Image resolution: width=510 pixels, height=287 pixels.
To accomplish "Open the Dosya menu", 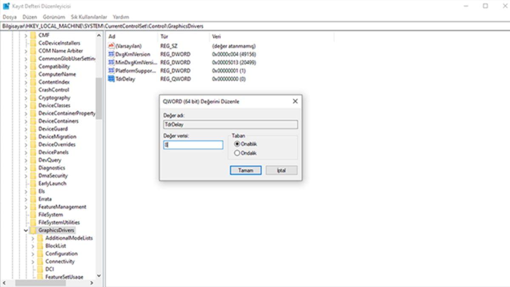I will tap(9, 17).
